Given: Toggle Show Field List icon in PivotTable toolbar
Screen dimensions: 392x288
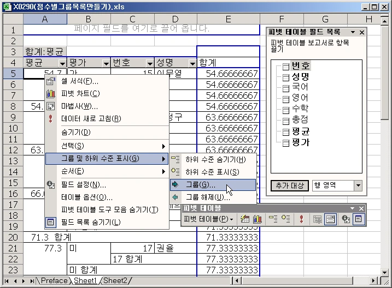Looking at the screenshot, I should point(358,219).
